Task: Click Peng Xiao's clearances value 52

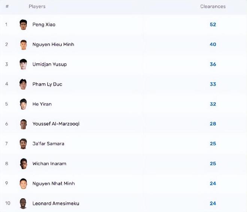Action: point(213,25)
